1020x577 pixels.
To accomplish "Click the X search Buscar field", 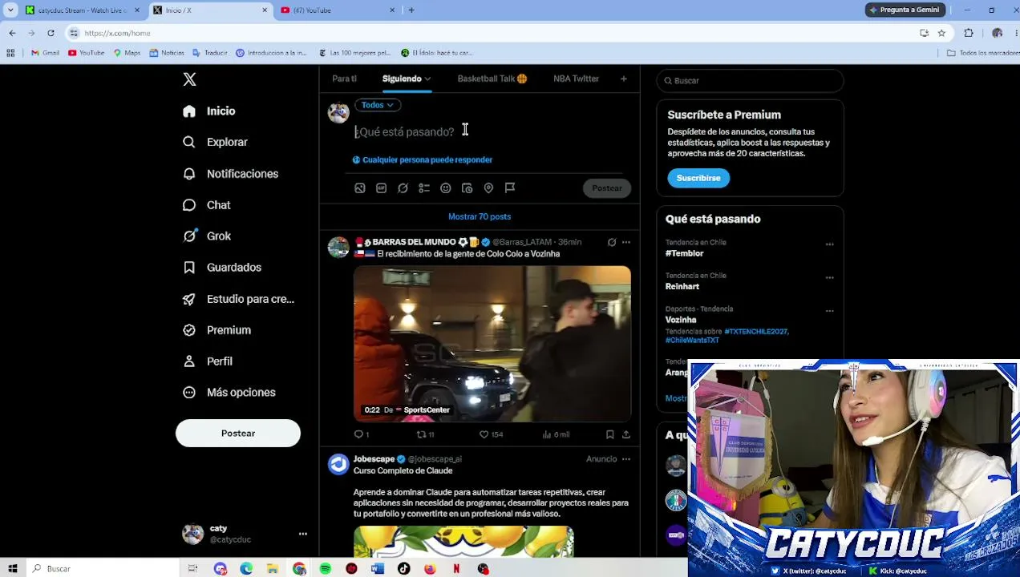I will (x=750, y=81).
